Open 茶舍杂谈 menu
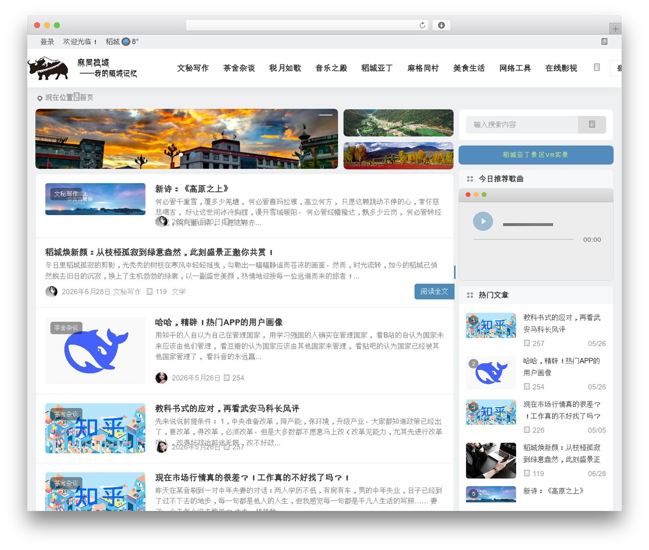 tap(239, 68)
